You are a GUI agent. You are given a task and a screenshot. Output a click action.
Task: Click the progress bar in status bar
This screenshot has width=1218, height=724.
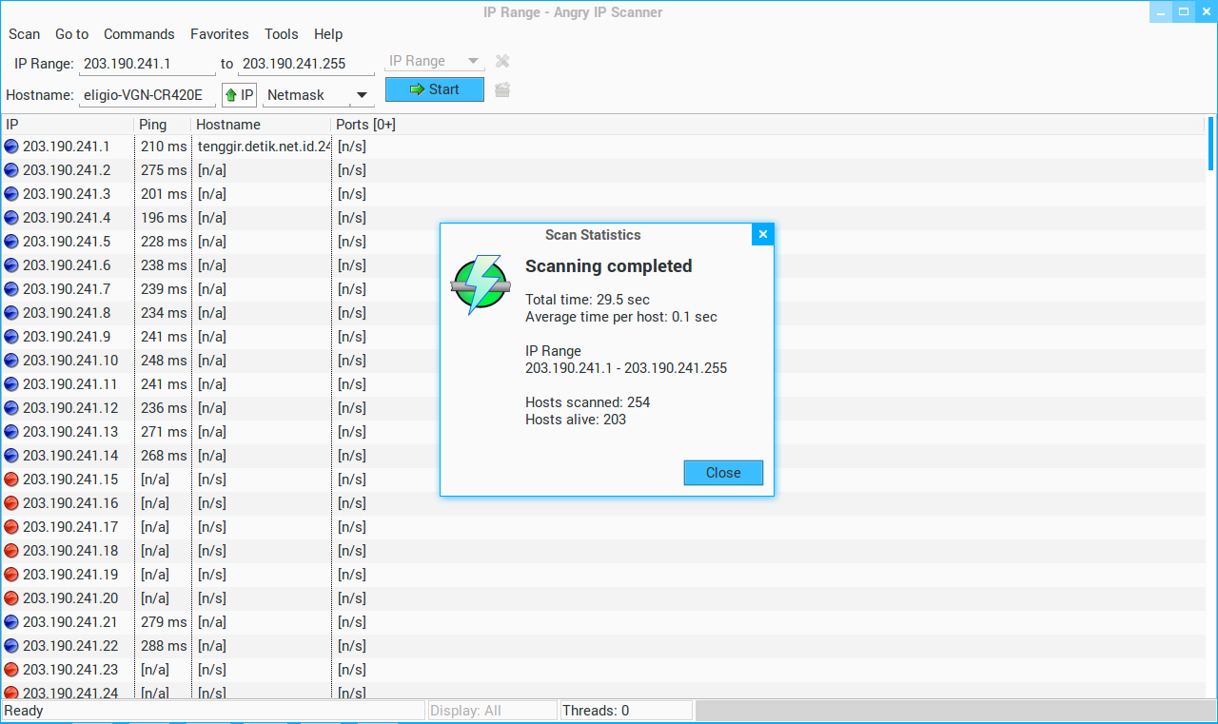coord(954,711)
